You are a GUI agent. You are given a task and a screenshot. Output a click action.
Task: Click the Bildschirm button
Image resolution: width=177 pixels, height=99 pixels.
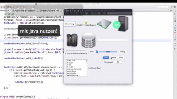coord(70,24)
